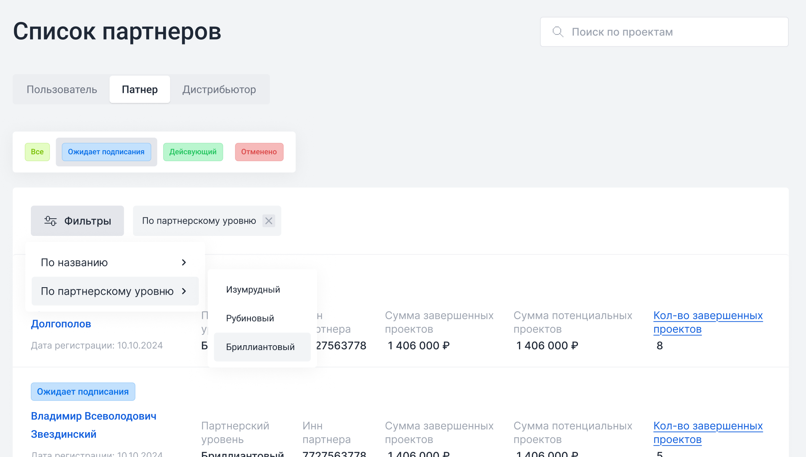Viewport: 806px width, 457px height.
Task: Open the Дистрибьютор tab
Action: pyautogui.click(x=219, y=89)
